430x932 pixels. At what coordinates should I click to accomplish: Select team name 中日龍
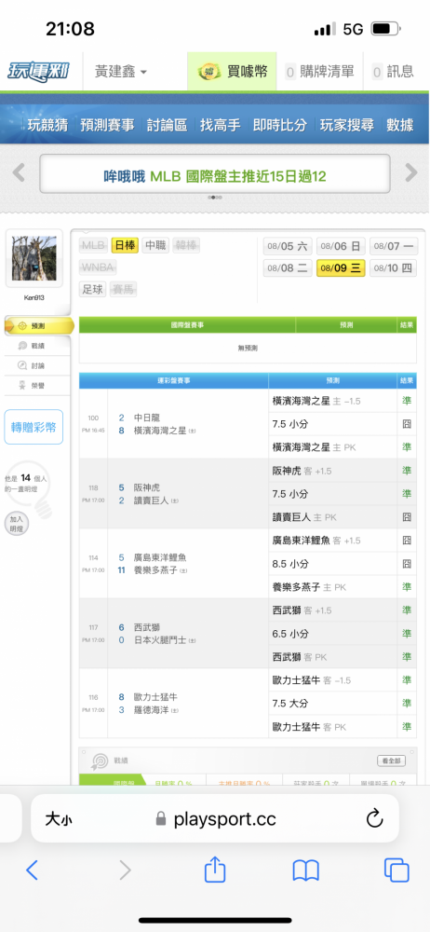[x=147, y=418]
